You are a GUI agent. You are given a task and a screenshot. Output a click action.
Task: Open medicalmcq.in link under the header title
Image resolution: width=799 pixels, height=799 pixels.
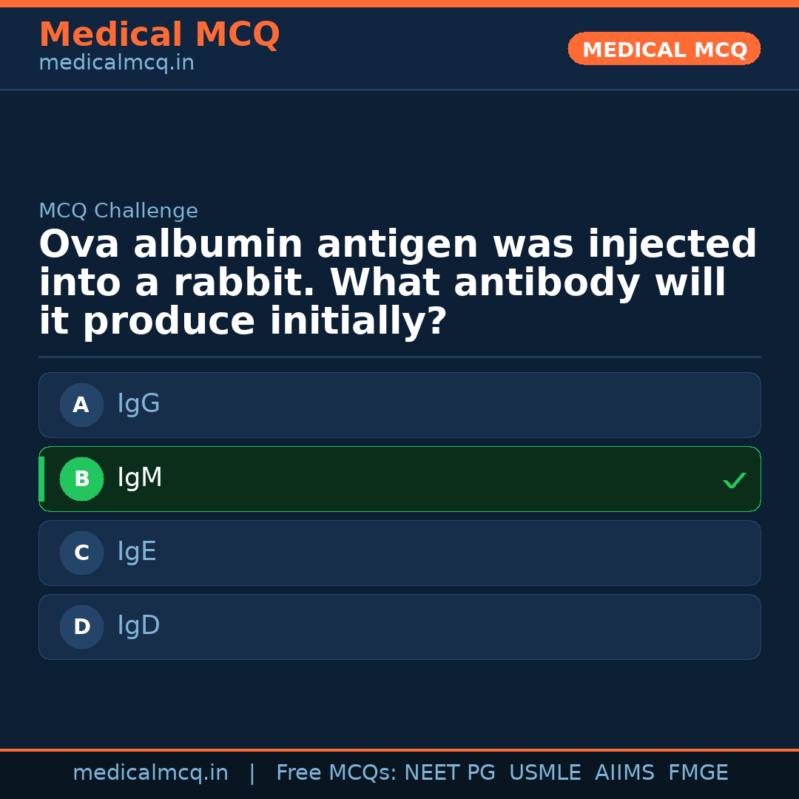pos(116,64)
